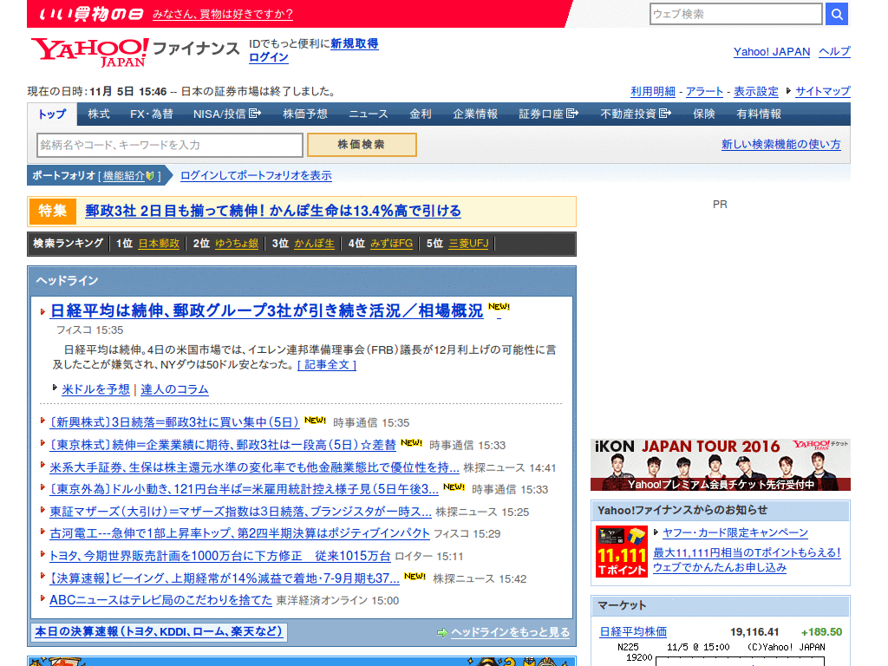Click the ログイン link
The width and height of the screenshot is (888, 666).
(x=269, y=57)
